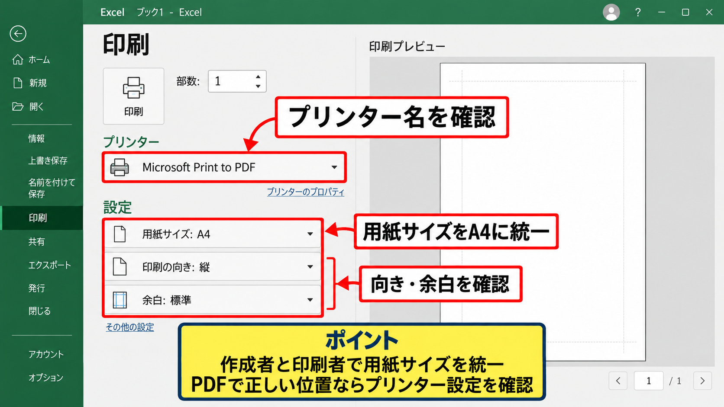Click the Home house icon
The height and width of the screenshot is (407, 724).
point(18,60)
